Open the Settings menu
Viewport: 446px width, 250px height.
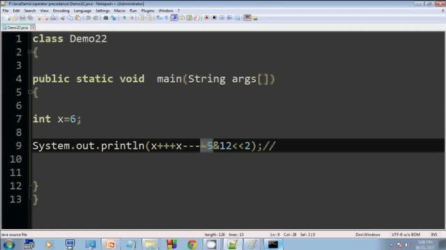click(x=102, y=10)
